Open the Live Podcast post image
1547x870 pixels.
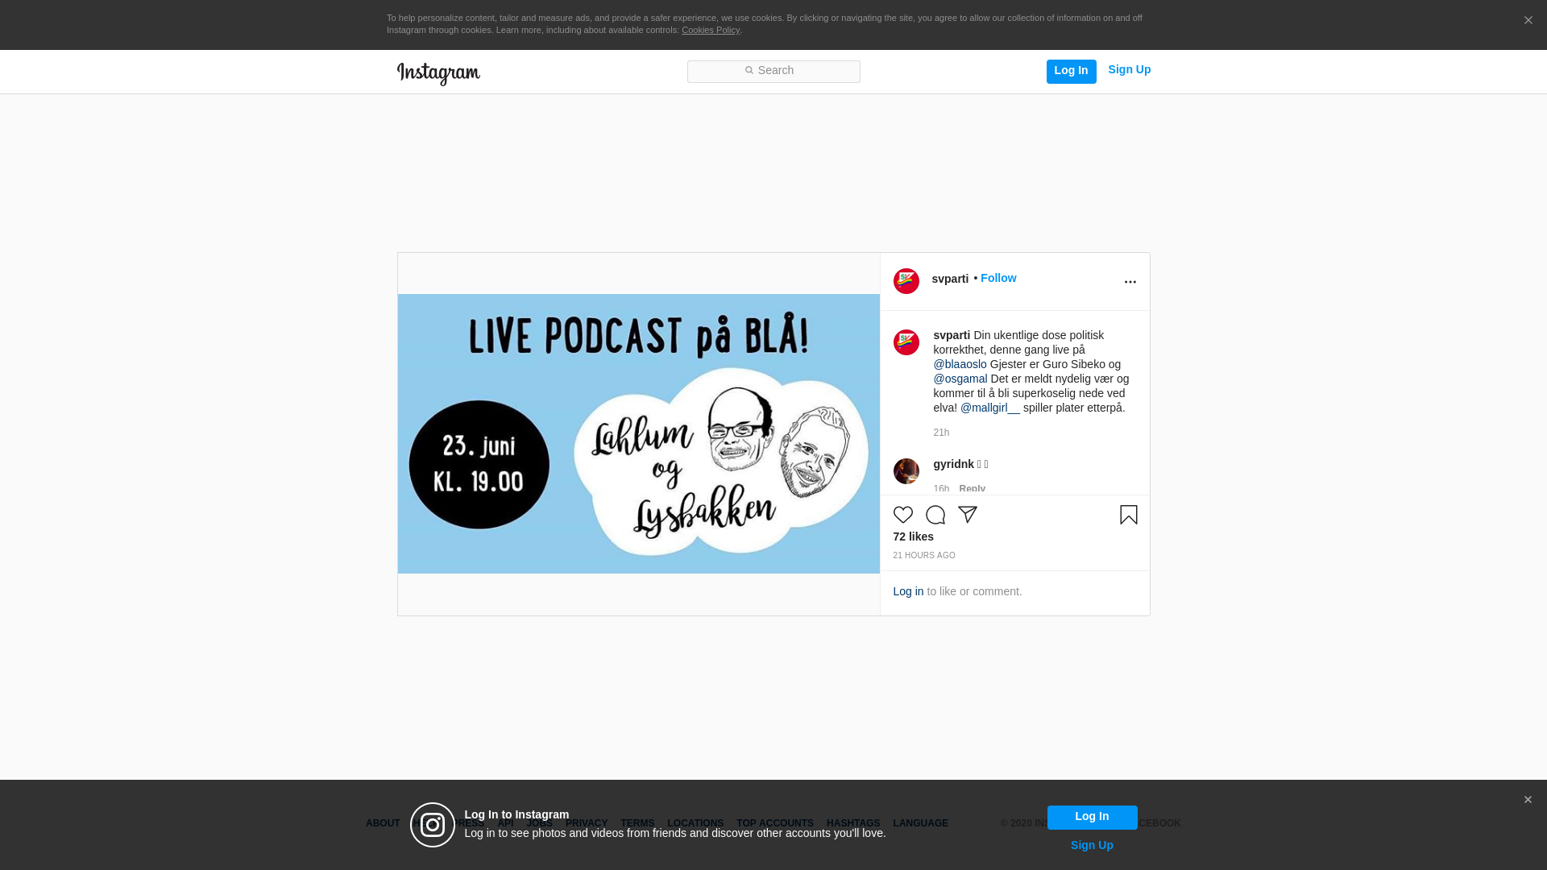638,433
